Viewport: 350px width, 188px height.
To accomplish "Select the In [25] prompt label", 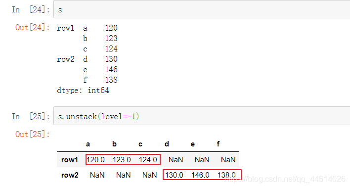I will pos(31,116).
